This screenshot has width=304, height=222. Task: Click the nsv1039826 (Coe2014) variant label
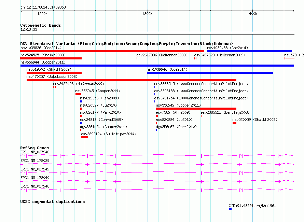[41, 48]
